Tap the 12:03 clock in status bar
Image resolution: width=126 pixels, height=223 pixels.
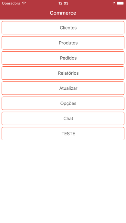coord(63,3)
